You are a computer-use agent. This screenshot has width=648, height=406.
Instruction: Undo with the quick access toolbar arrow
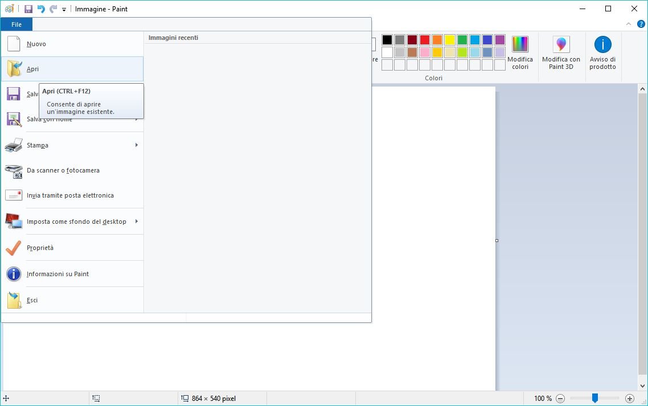41,9
